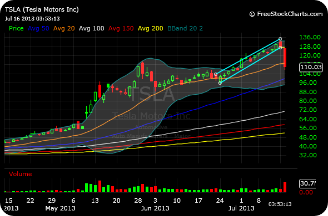Select the upper trendline's start handle near Jun 24
The width and height of the screenshot is (328, 216).
216,74
